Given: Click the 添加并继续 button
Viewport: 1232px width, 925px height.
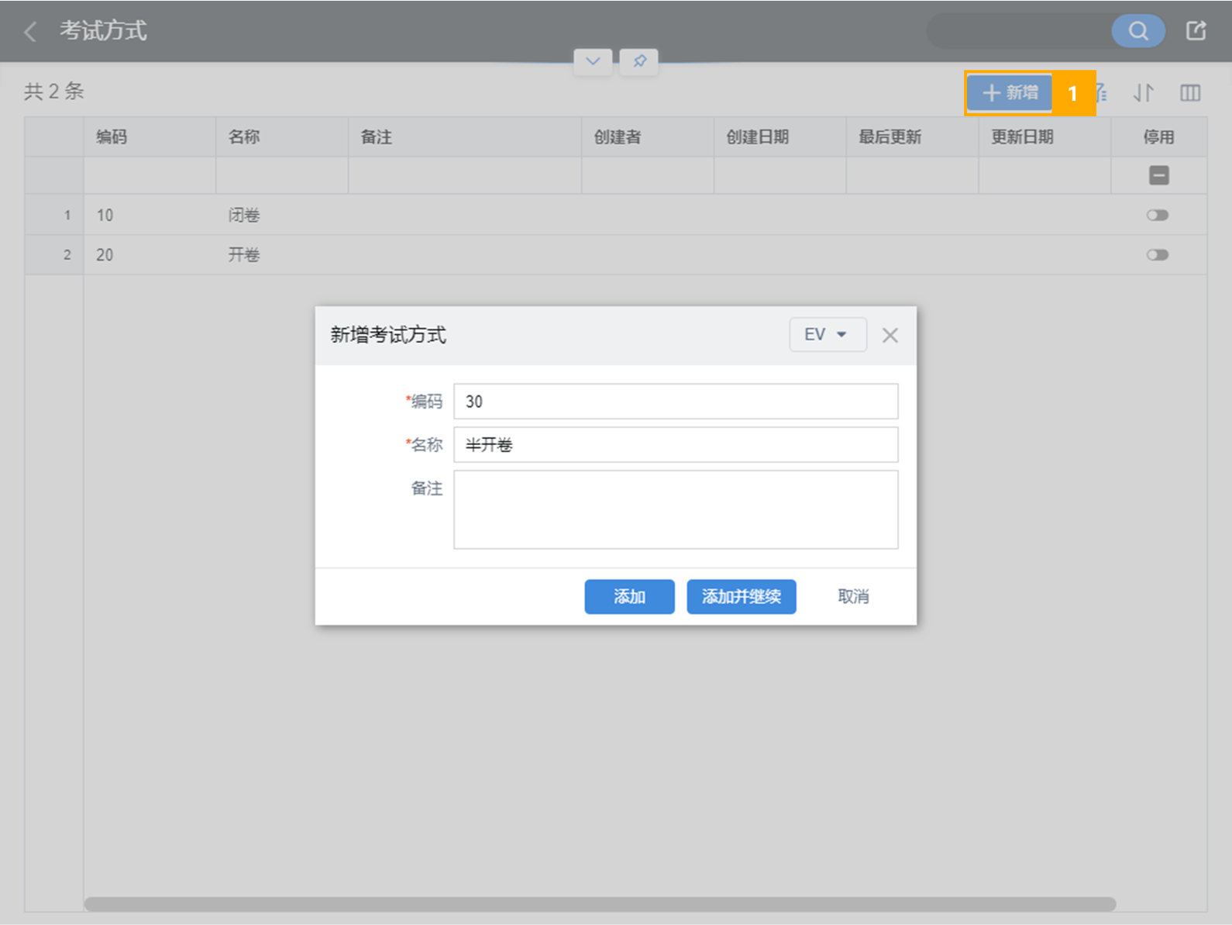Looking at the screenshot, I should point(742,596).
